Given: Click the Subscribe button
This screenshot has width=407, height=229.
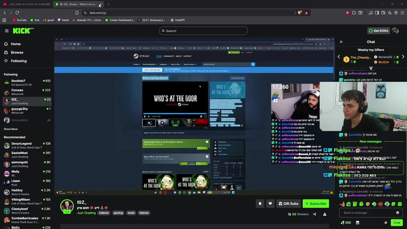Looking at the screenshot, I should (316, 204).
